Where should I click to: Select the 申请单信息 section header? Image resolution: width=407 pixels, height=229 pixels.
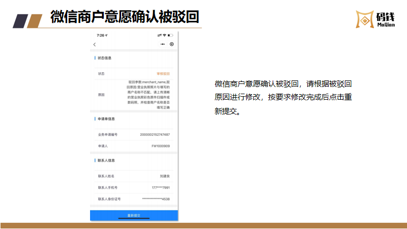106,119
